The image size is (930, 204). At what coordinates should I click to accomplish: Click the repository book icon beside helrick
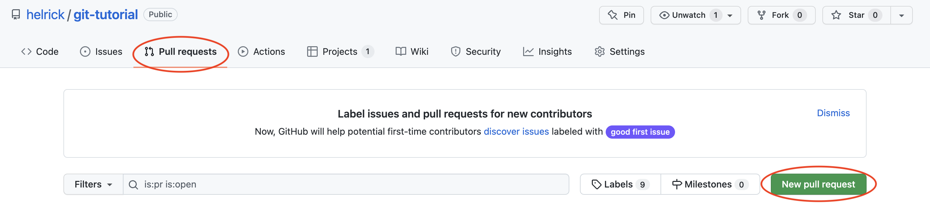tap(16, 15)
